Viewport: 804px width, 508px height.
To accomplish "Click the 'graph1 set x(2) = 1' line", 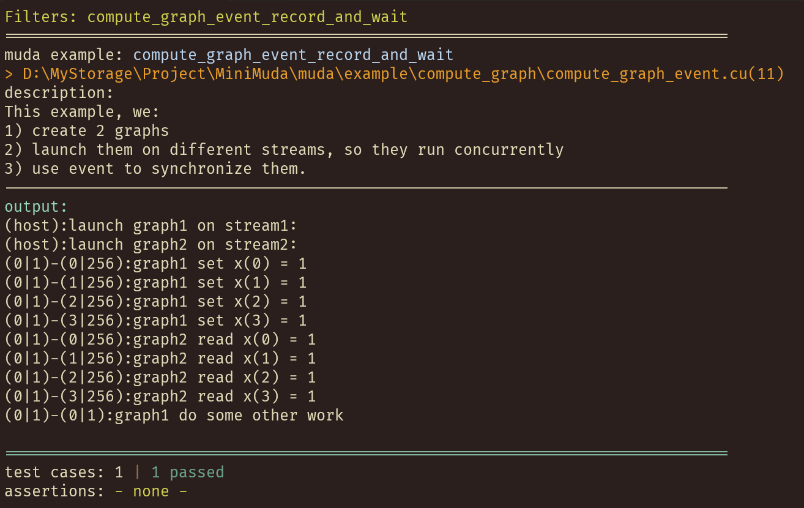I will 155,302.
